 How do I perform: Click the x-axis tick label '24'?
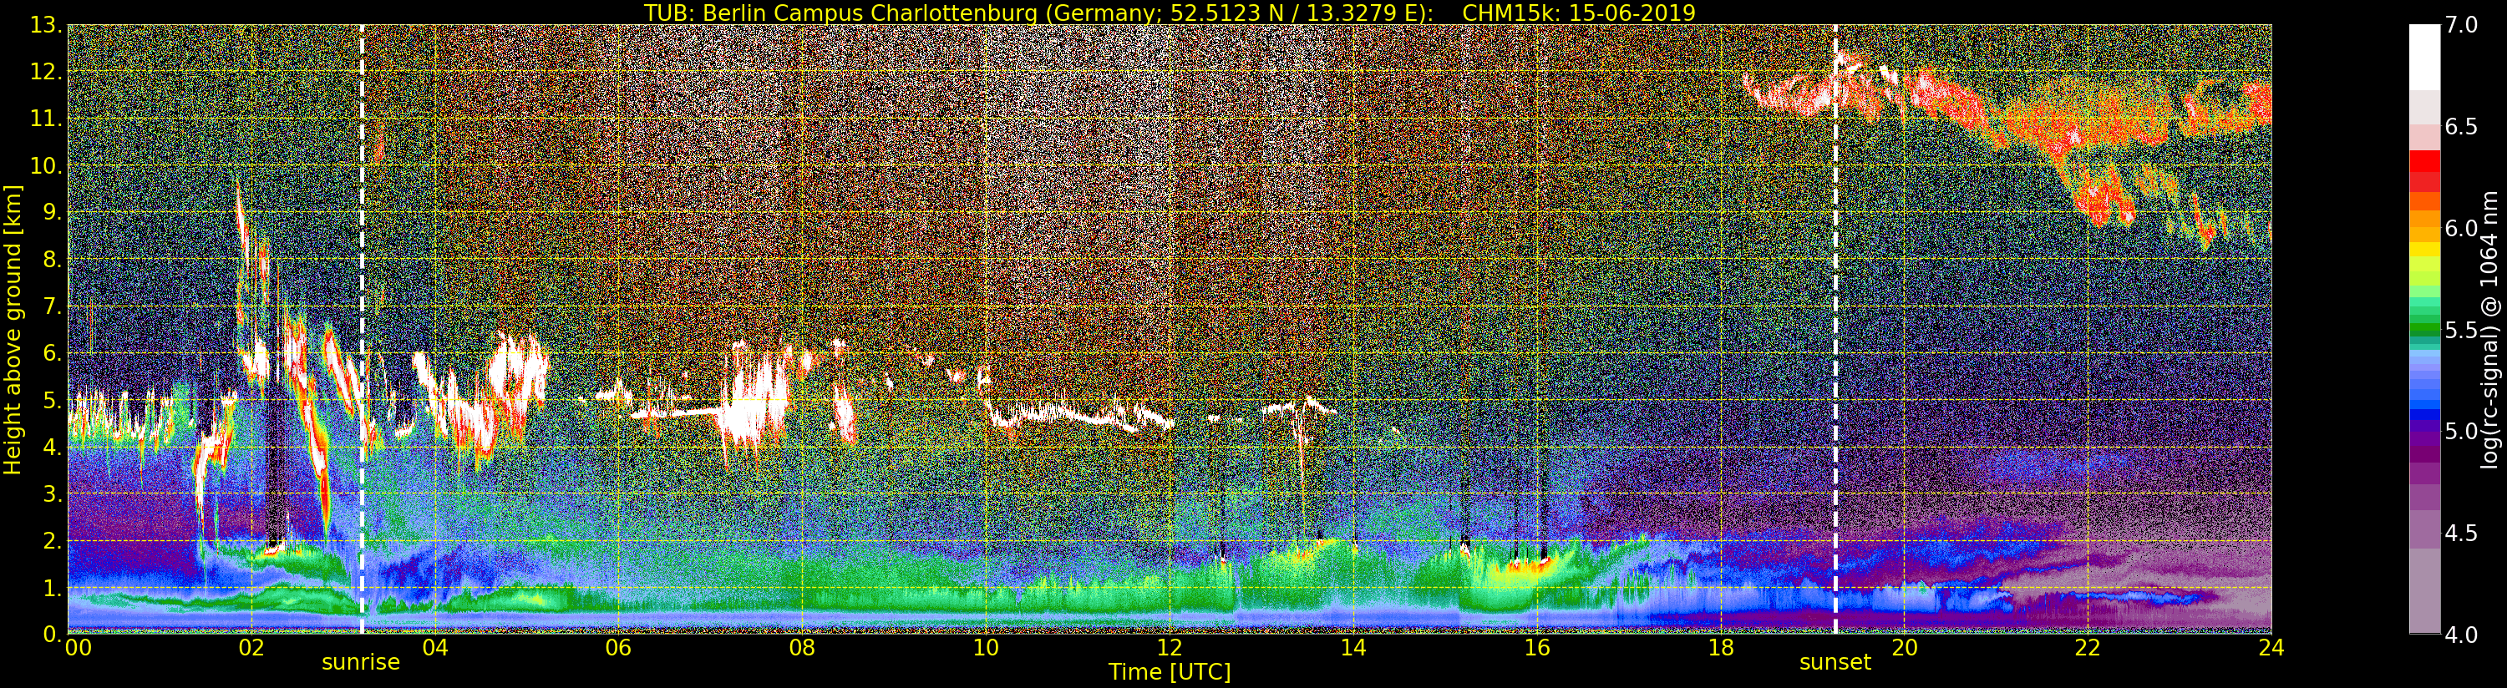click(2271, 647)
